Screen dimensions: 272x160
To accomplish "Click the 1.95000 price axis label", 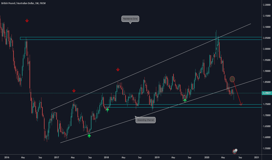I will coord(267,60).
